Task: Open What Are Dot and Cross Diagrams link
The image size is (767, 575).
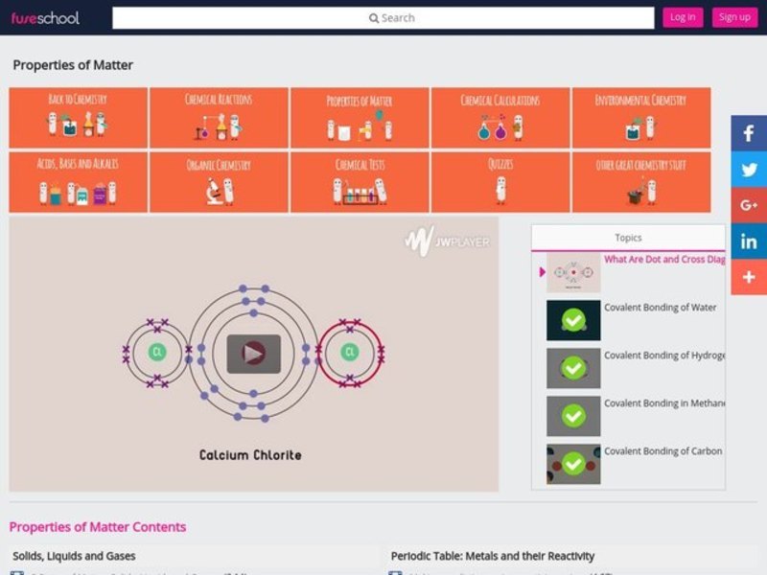Action: click(x=663, y=260)
